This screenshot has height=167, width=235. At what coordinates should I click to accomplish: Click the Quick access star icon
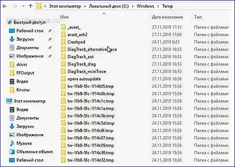pyautogui.click(x=10, y=22)
